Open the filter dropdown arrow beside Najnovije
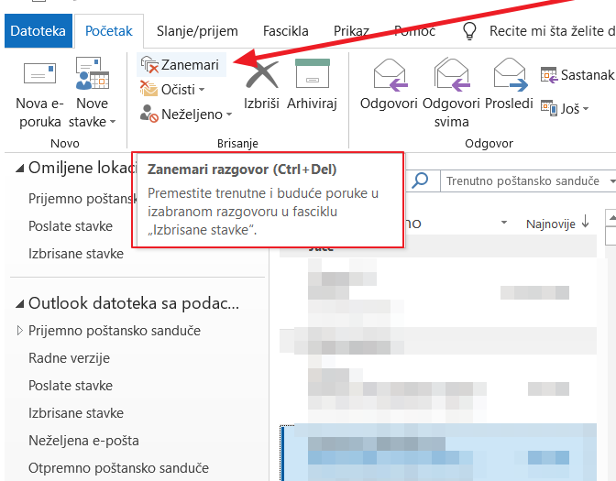616x481 pixels. coord(504,223)
